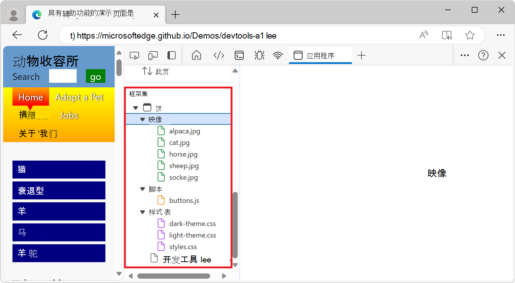Open the Elements tool icon
The height and width of the screenshot is (283, 515).
(x=219, y=55)
